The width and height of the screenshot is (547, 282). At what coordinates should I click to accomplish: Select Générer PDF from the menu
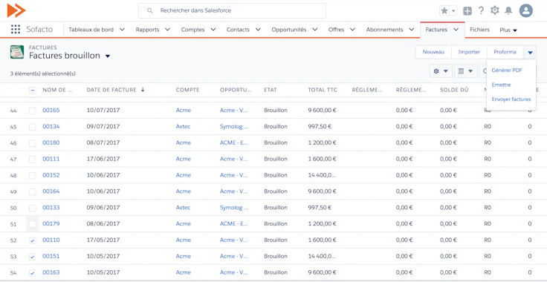click(x=507, y=70)
